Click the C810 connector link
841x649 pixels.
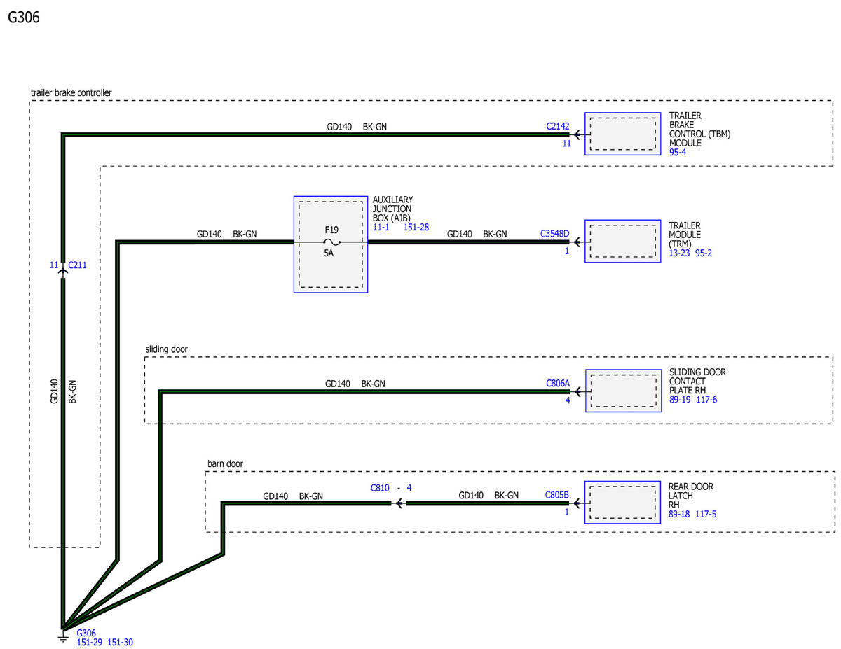click(380, 488)
